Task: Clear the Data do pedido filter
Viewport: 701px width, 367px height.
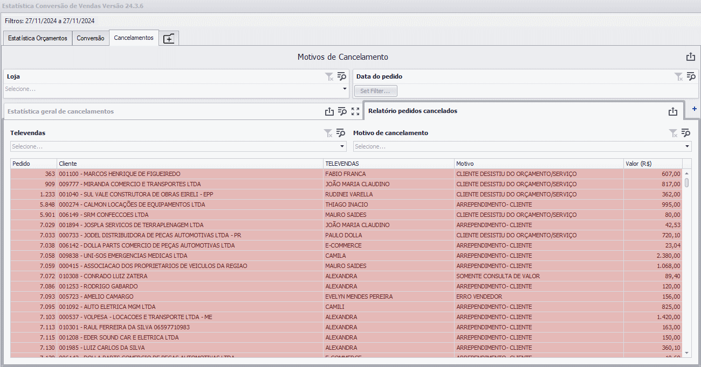Action: pyautogui.click(x=678, y=77)
